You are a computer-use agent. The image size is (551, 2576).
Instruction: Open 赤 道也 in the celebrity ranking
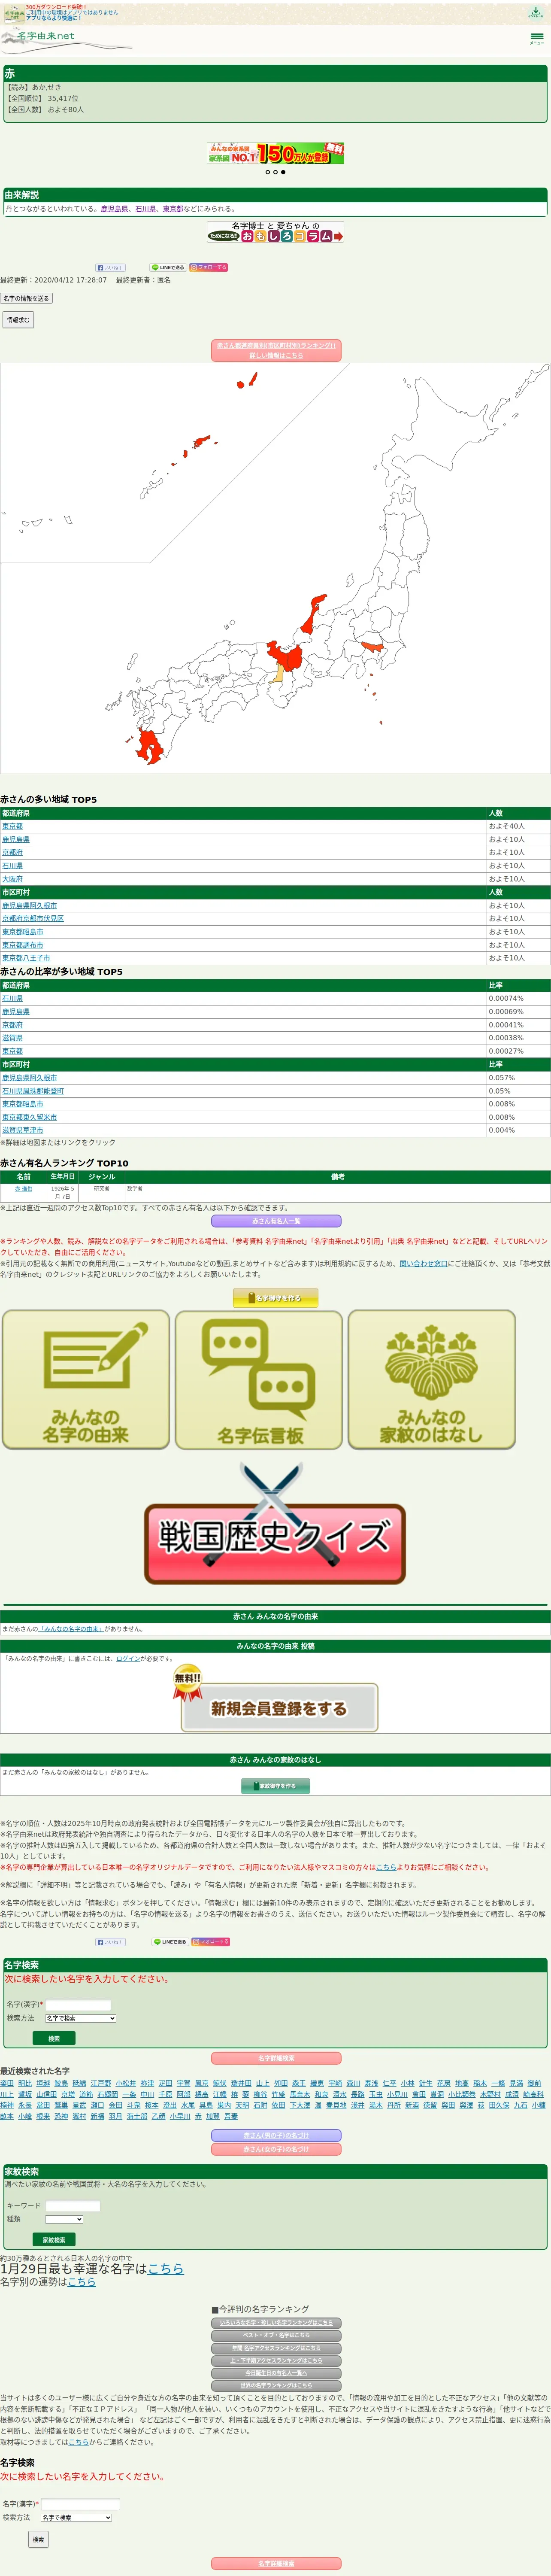[23, 1189]
